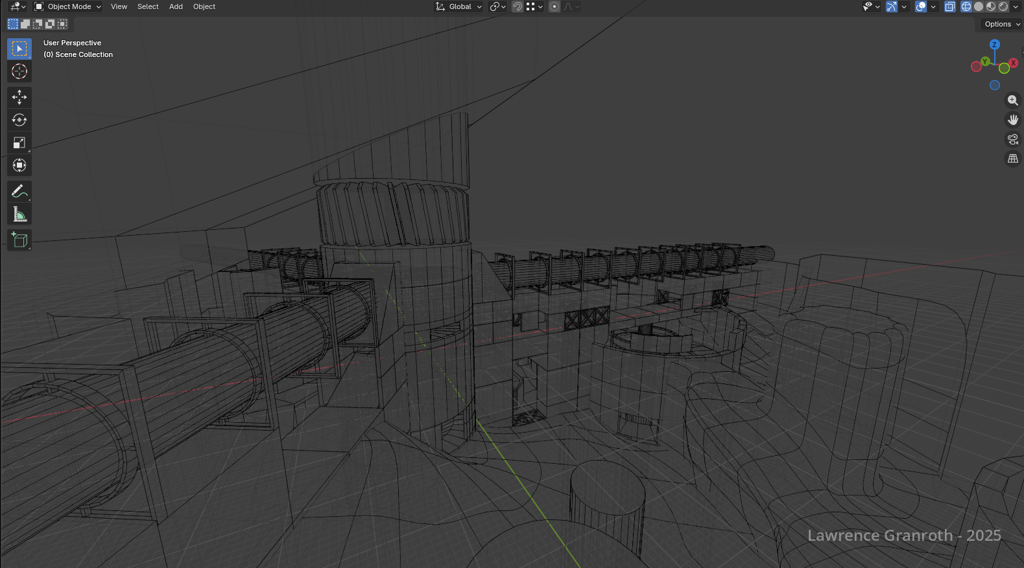Image resolution: width=1024 pixels, height=568 pixels.
Task: Choose the Rotate tool
Action: pyautogui.click(x=19, y=120)
